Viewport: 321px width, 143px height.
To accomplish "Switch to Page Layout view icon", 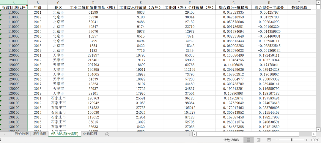I will point(259,140).
